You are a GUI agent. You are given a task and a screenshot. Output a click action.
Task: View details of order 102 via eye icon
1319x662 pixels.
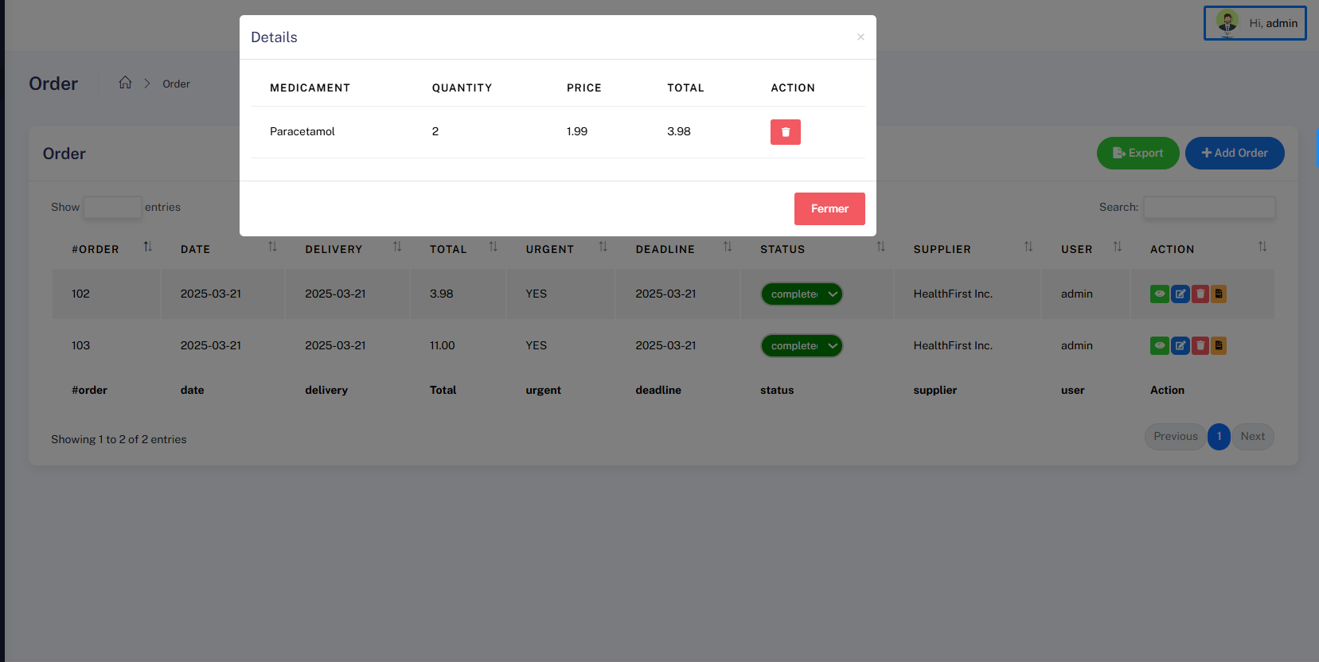click(1160, 294)
